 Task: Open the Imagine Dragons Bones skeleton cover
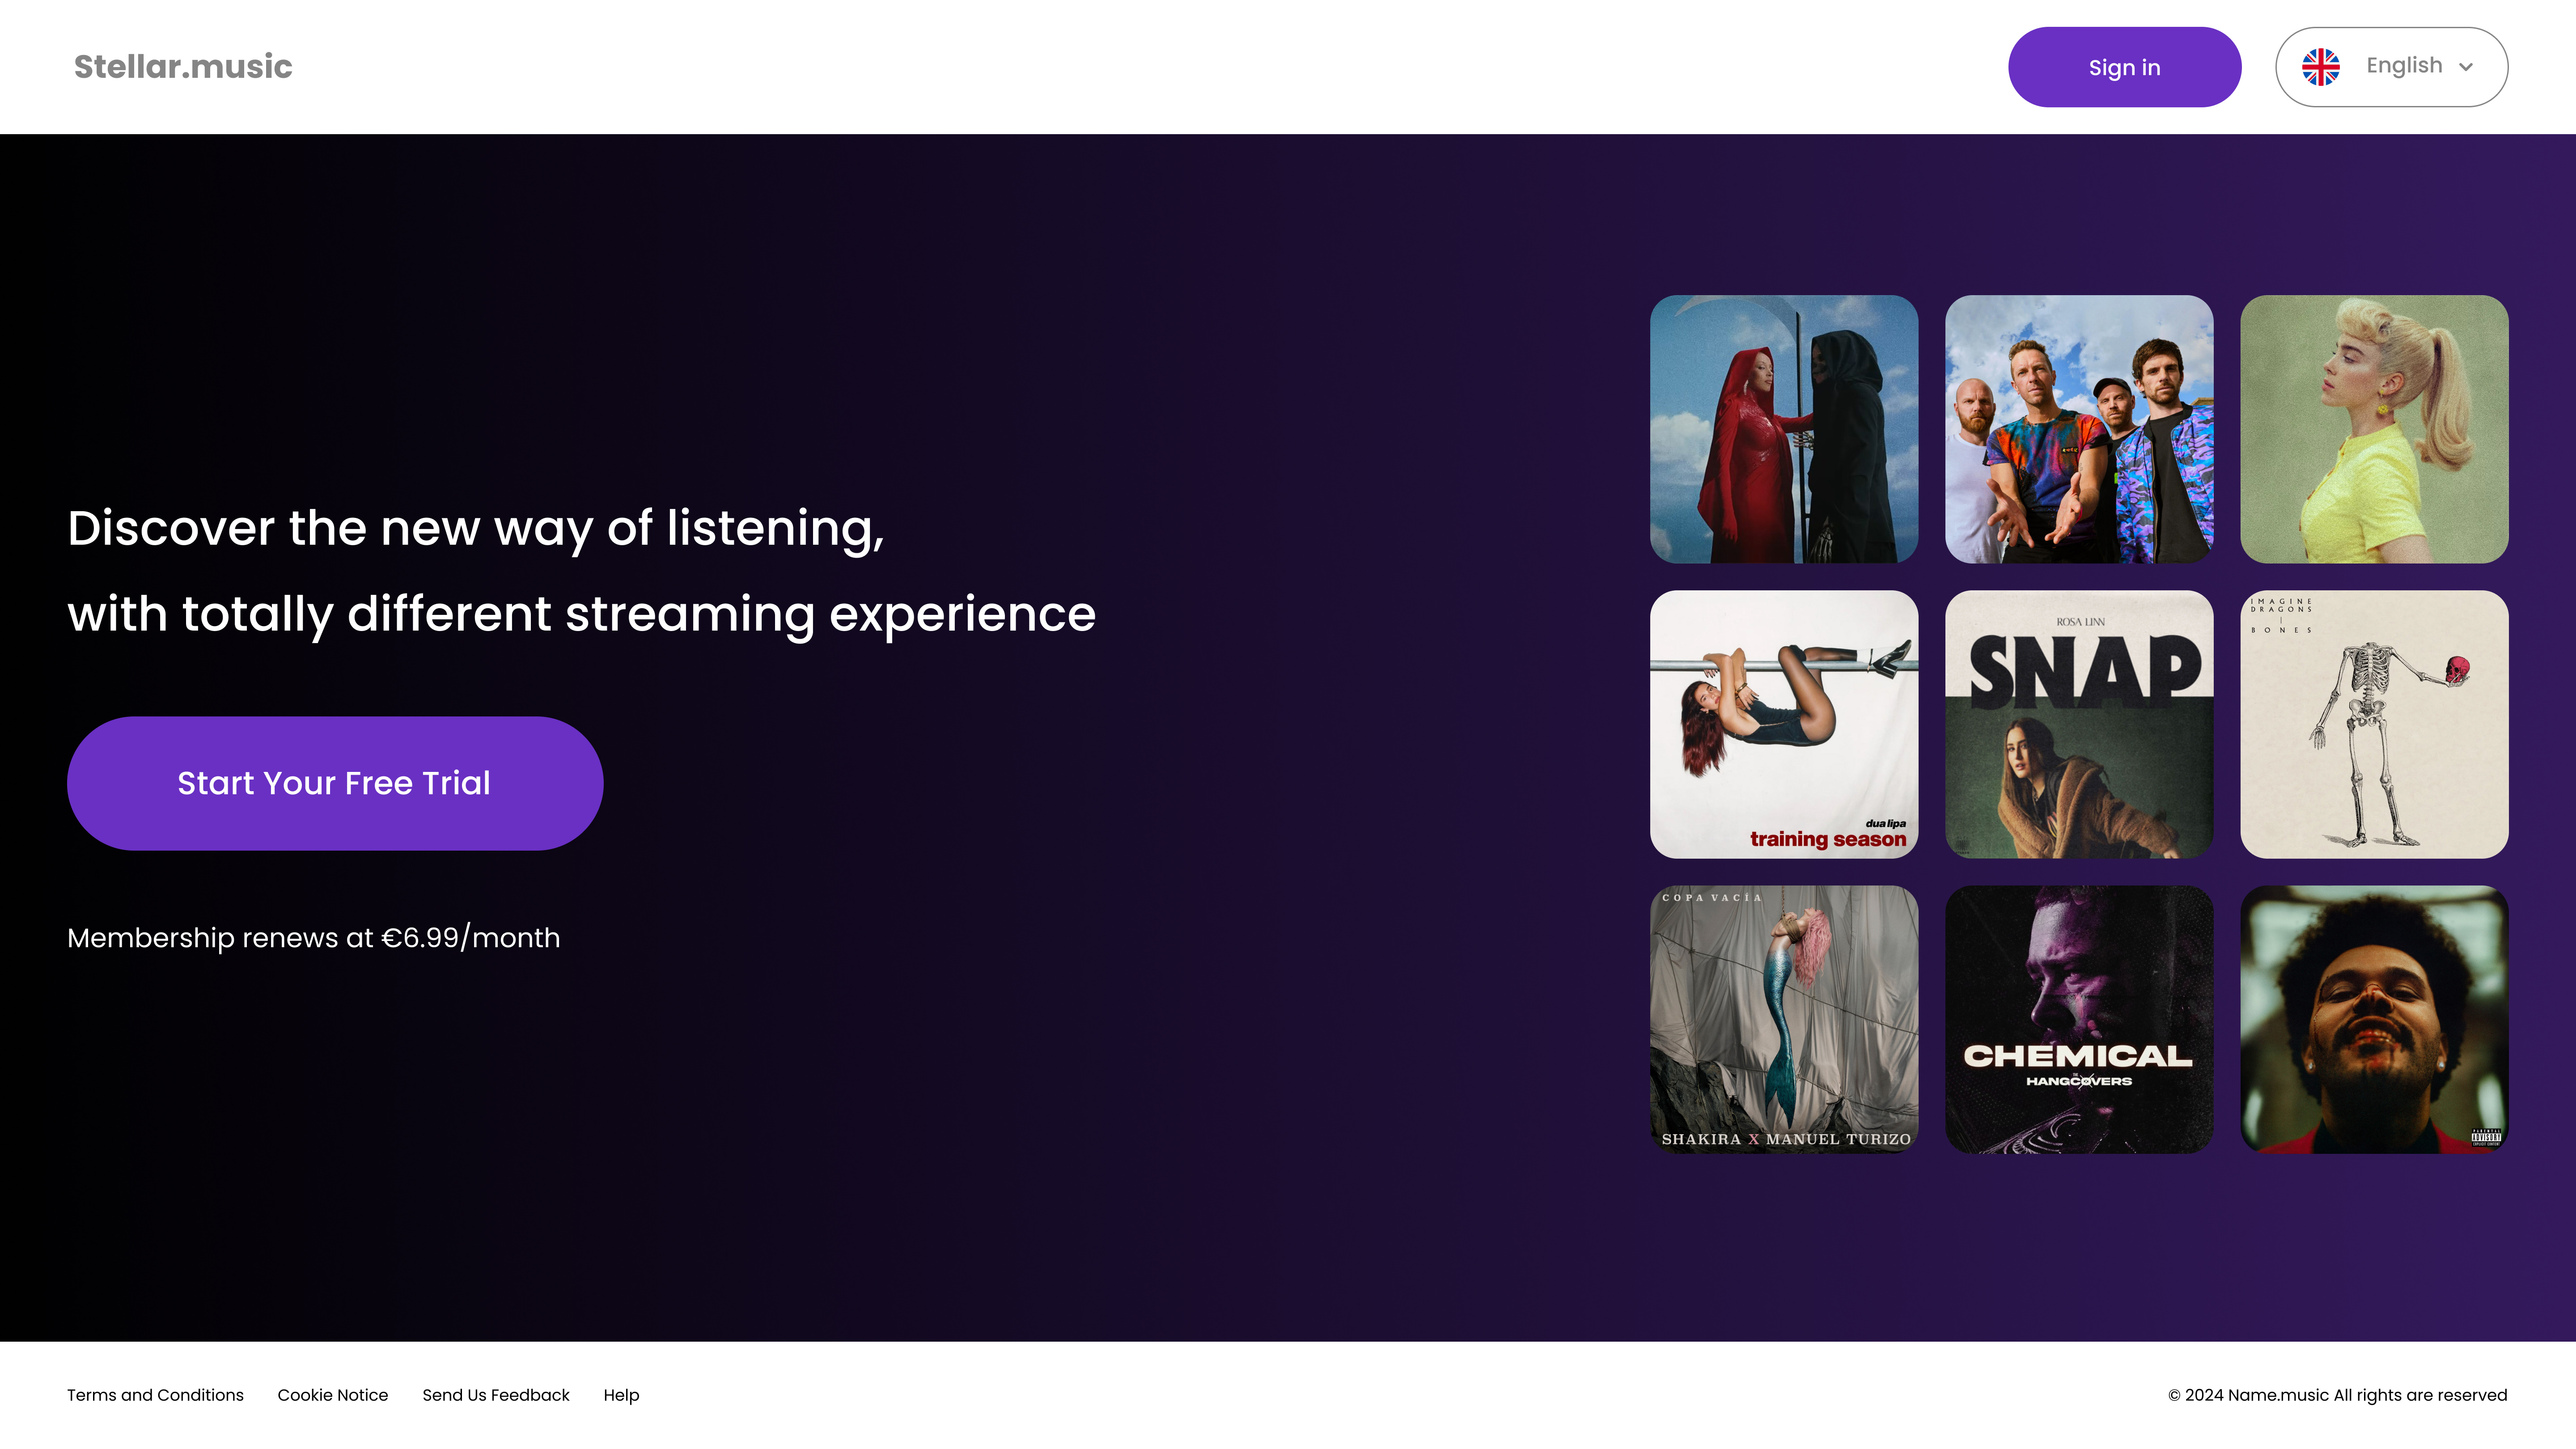coord(2374,724)
